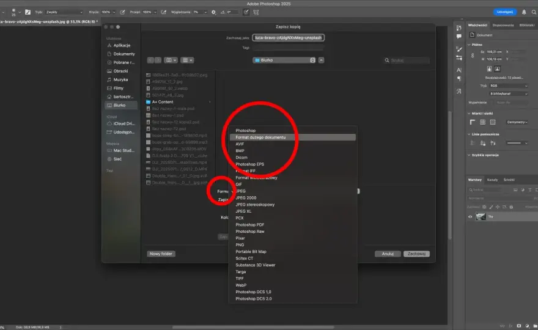
Task: Lock transparent pixels icon in layers panel
Action: [484, 207]
